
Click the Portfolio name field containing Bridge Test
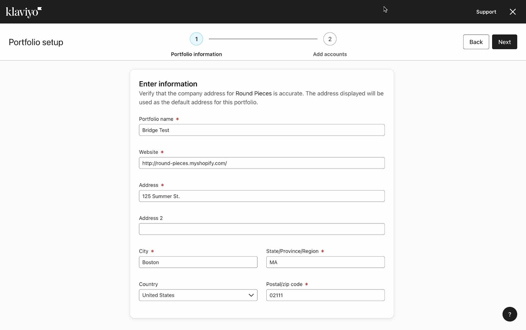pyautogui.click(x=261, y=130)
